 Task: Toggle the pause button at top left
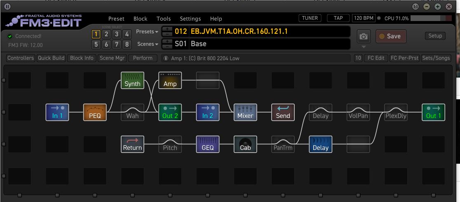(7, 7)
